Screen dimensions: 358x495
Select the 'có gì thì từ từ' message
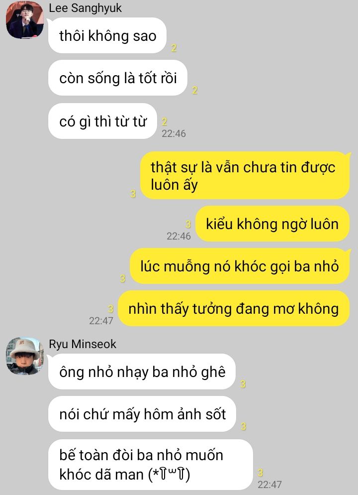coord(102,121)
